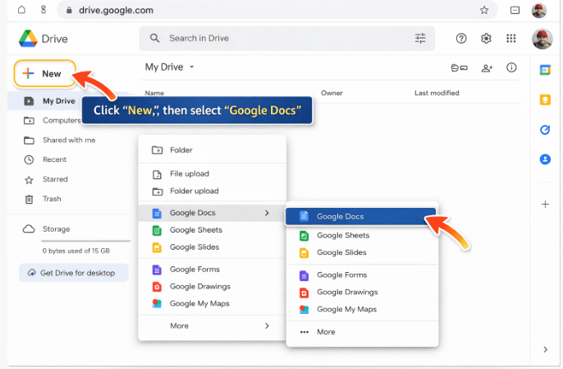Screen dimensions: 563x369
Task: Bookmark page with the star icon
Action: click(x=484, y=11)
